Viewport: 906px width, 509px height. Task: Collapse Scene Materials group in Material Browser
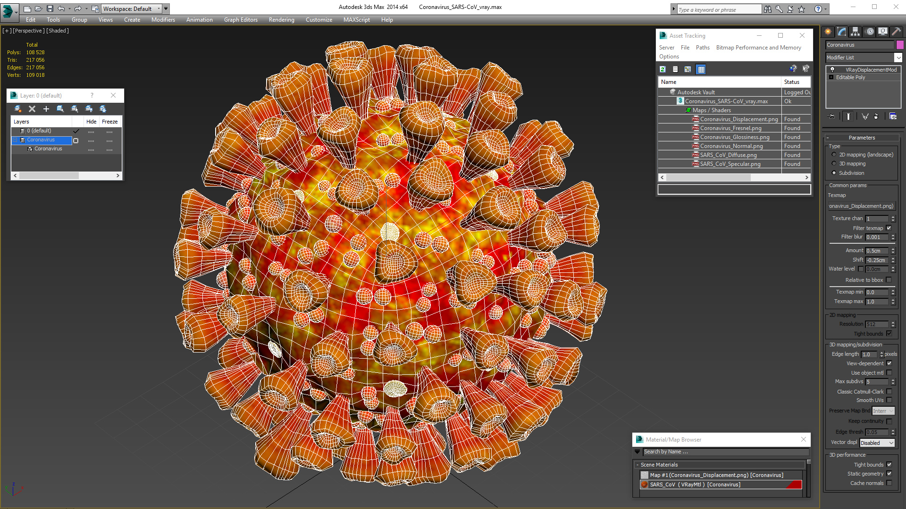pos(638,465)
